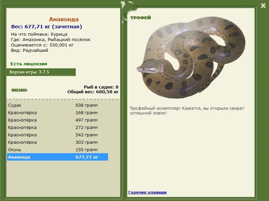
Task: Open the МЕНЮ button
Action: pos(20,90)
